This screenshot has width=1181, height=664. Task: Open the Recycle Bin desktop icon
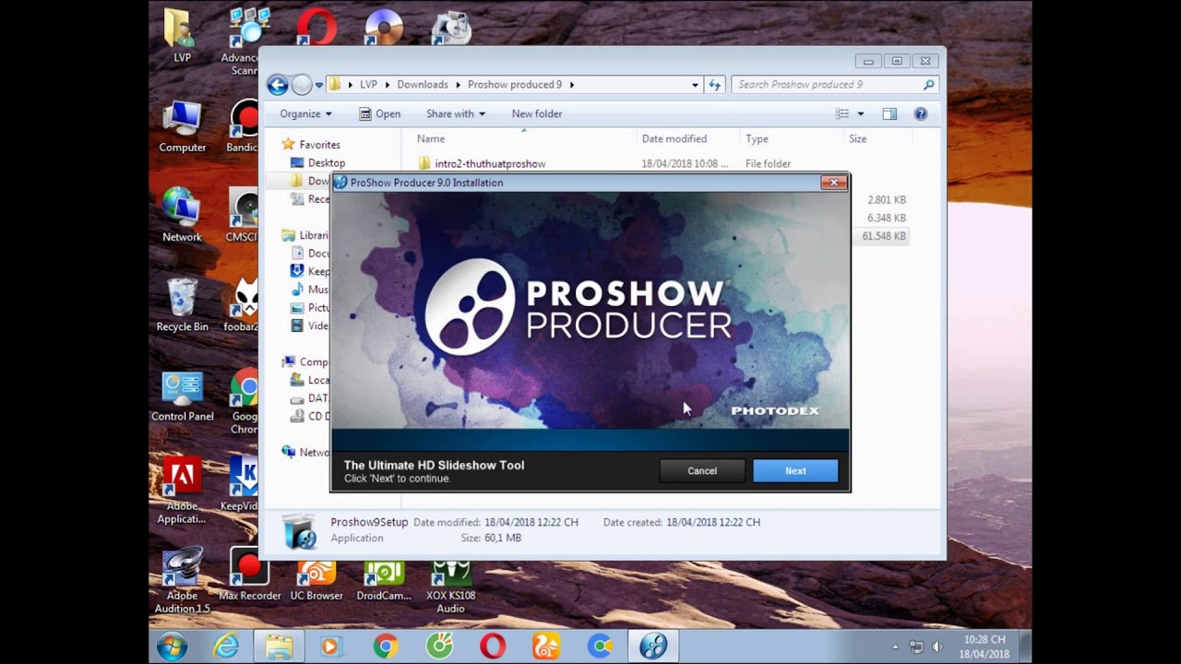[182, 305]
